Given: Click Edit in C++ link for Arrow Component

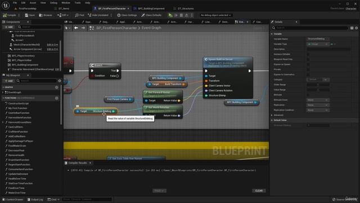Looking at the screenshot, I should [52, 49].
